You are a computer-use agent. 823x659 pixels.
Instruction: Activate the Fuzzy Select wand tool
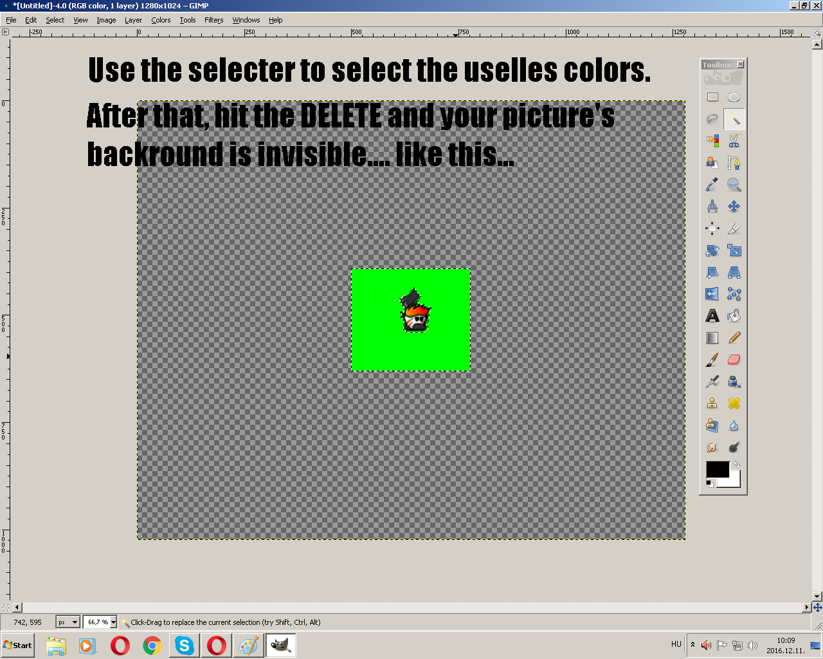click(x=734, y=119)
